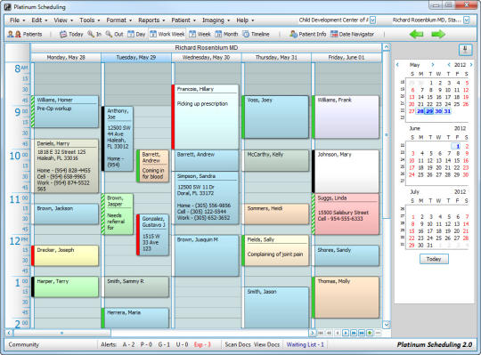Go back with the green left arrow
The width and height of the screenshot is (481, 355).
(417, 34)
